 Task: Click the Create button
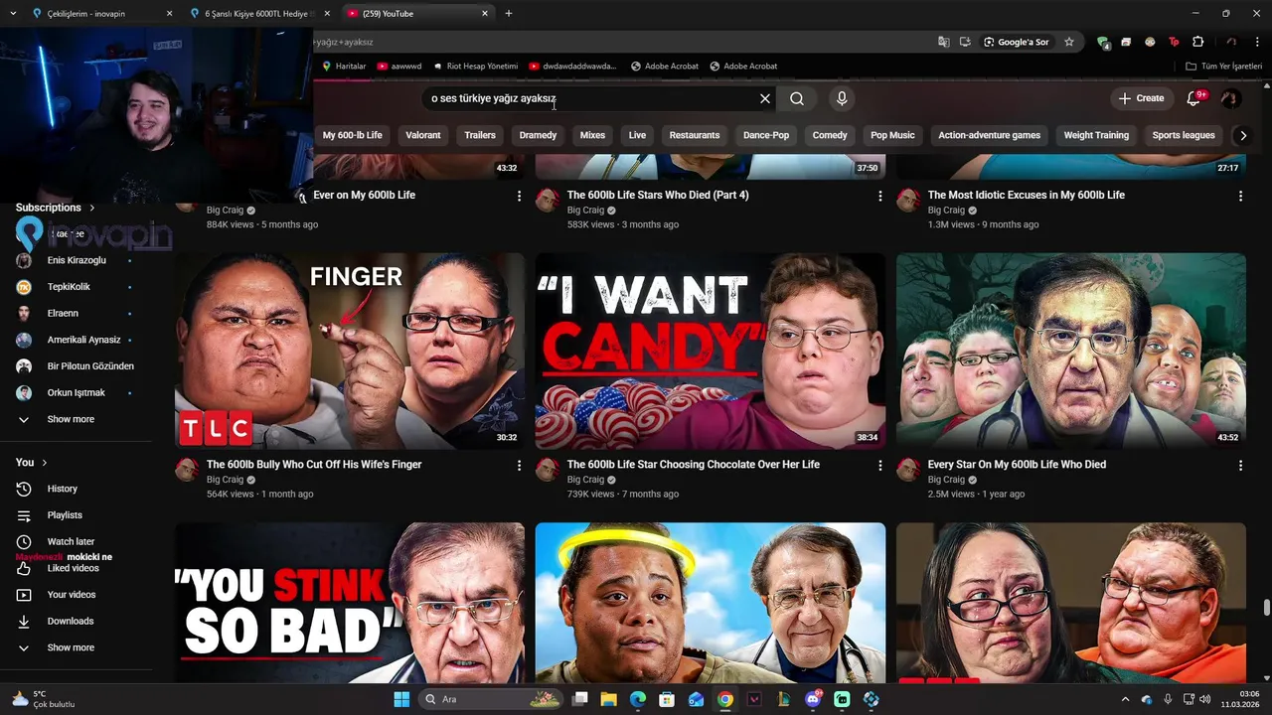(x=1141, y=98)
